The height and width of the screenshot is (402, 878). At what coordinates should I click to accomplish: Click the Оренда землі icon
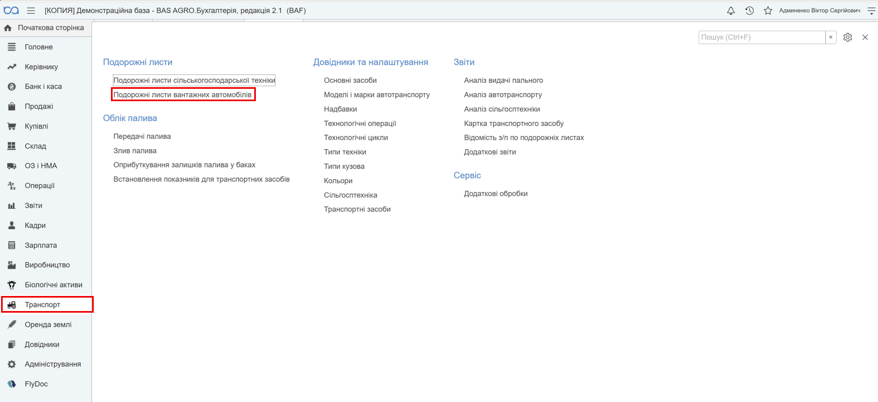[x=11, y=325]
